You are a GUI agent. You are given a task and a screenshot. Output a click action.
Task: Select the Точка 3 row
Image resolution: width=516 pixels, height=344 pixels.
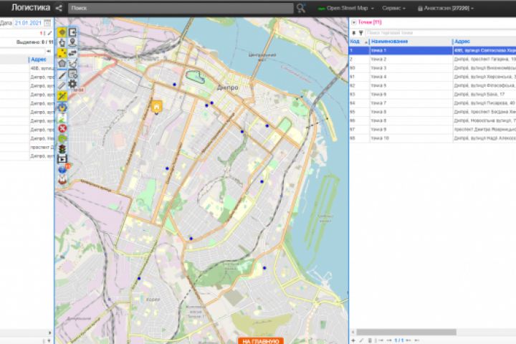tap(432, 68)
